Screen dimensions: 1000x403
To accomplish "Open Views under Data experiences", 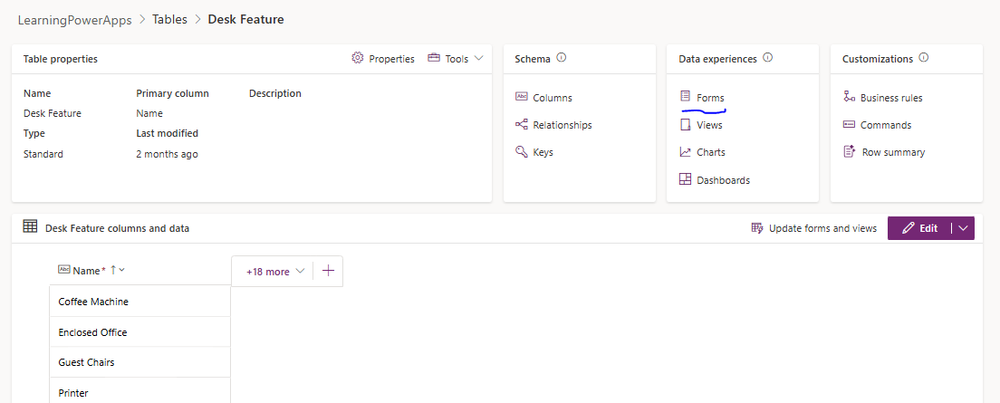I will tap(709, 125).
